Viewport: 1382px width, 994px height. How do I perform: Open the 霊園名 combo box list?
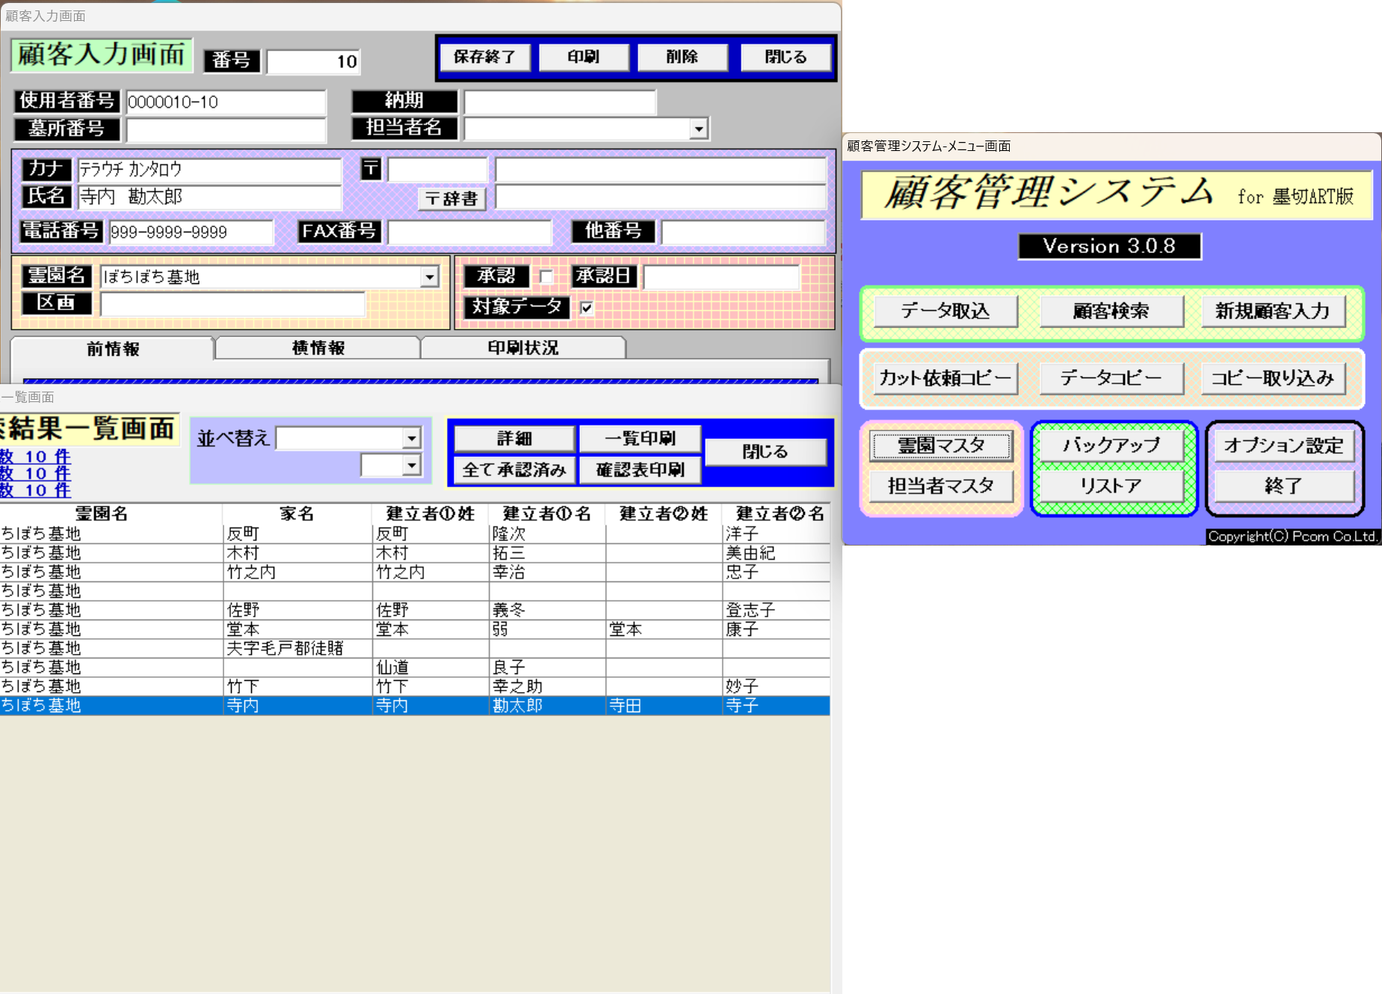click(x=429, y=277)
